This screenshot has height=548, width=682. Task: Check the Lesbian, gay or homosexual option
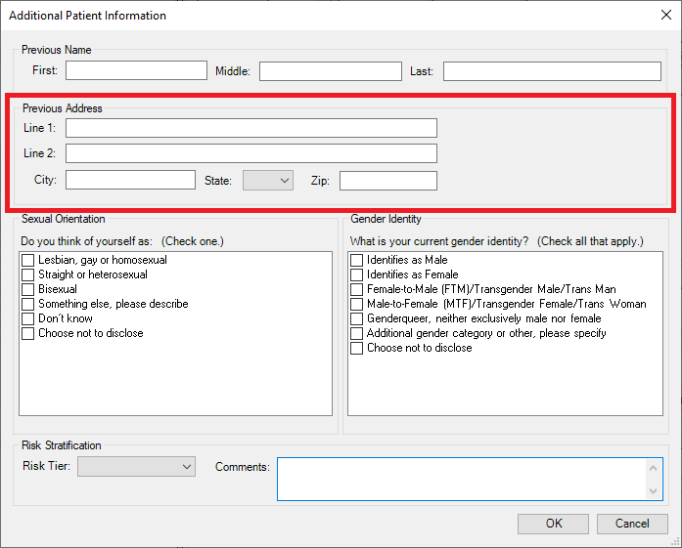point(28,260)
